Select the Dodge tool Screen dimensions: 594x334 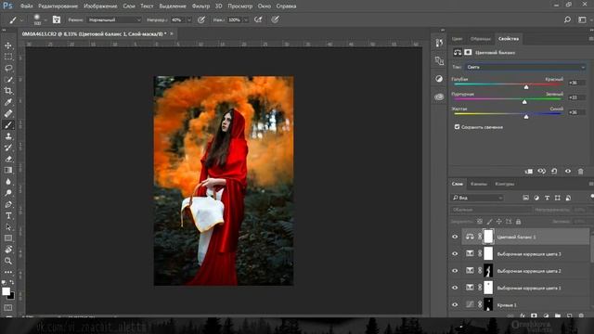(8, 193)
